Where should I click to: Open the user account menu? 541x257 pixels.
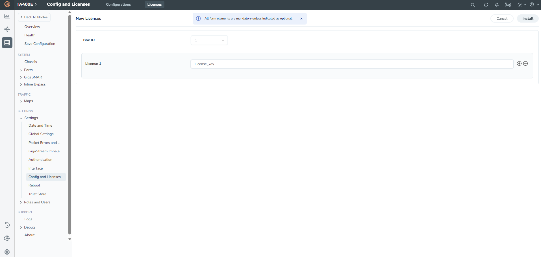pyautogui.click(x=534, y=5)
